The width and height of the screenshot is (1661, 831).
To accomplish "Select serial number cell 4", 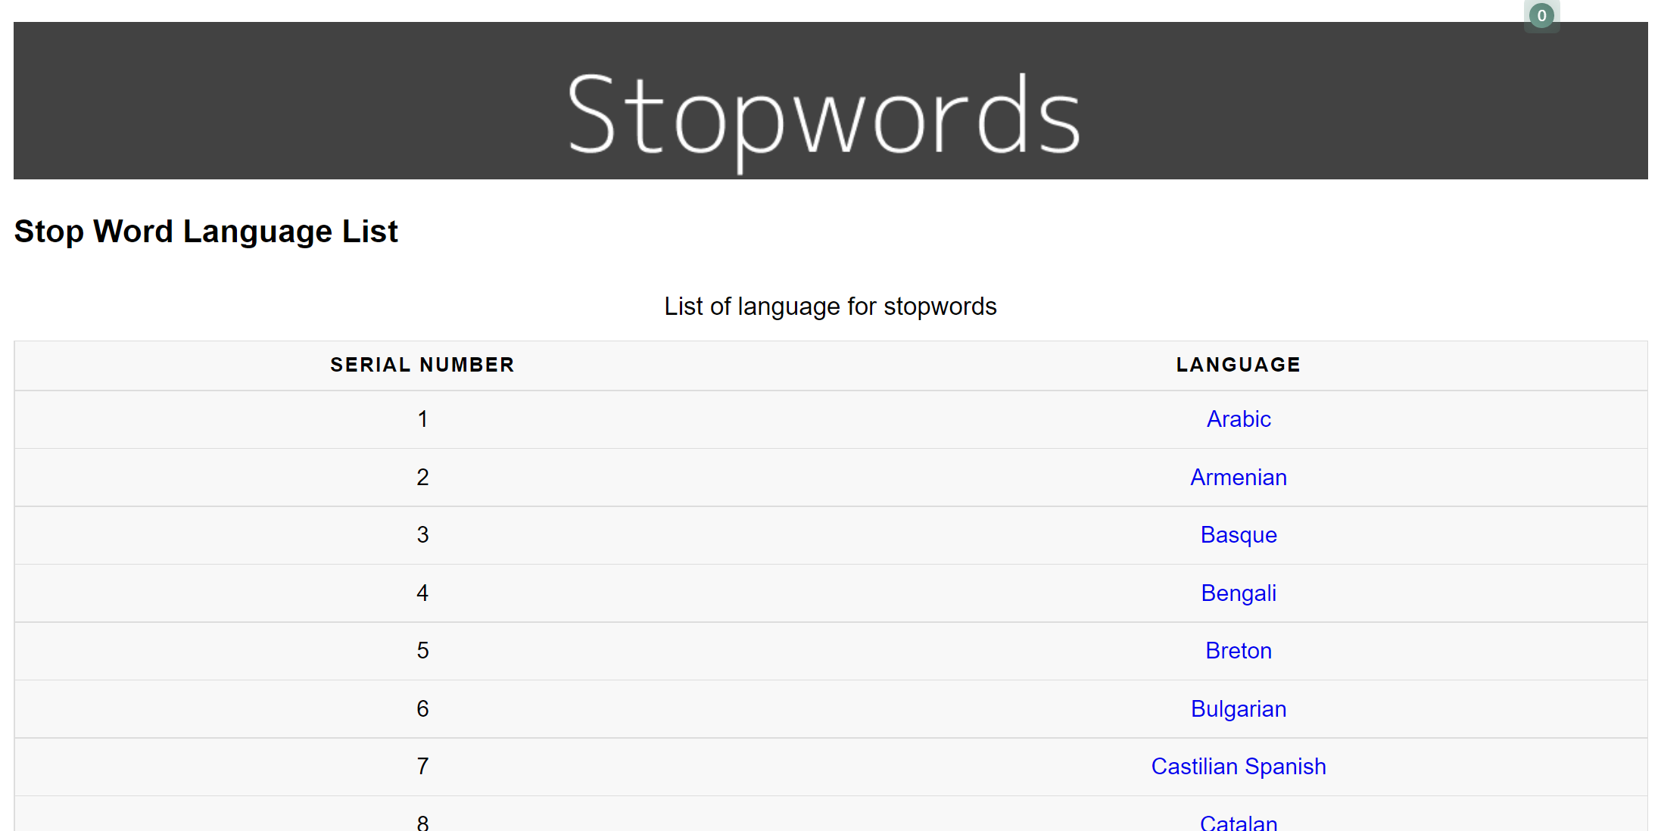I will coord(422,593).
